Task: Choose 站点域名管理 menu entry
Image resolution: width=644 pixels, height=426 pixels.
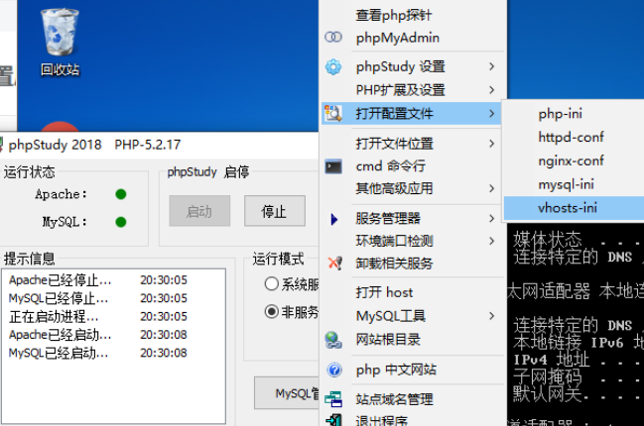Action: [x=413, y=399]
